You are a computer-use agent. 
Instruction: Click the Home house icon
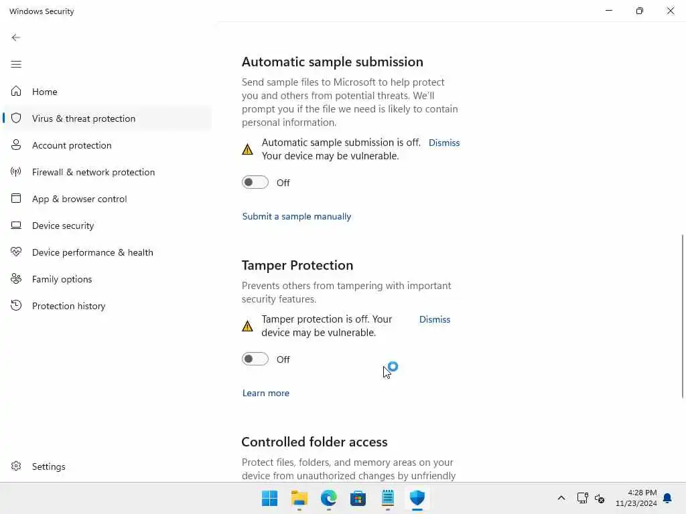point(16,91)
